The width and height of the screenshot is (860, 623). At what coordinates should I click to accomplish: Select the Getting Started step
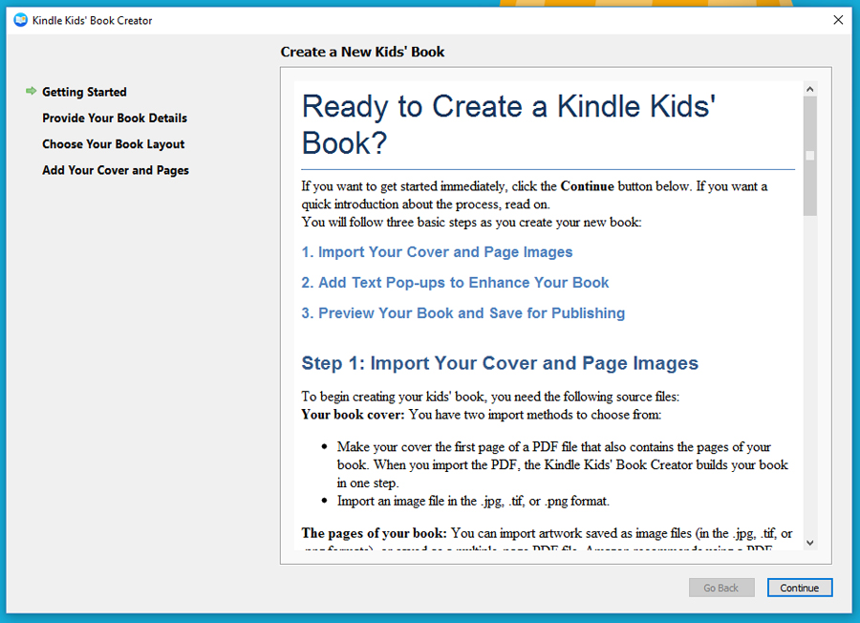coord(84,92)
